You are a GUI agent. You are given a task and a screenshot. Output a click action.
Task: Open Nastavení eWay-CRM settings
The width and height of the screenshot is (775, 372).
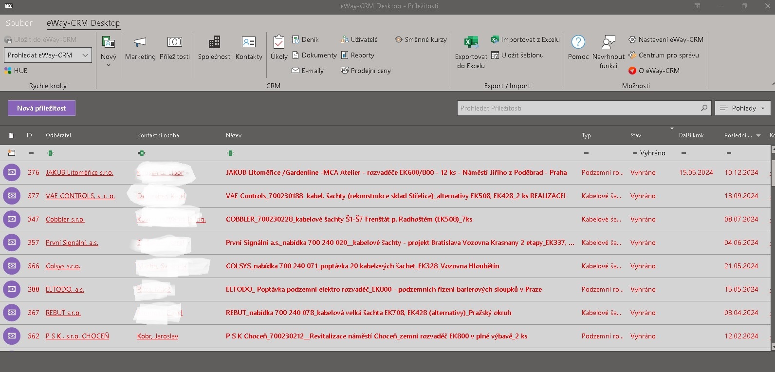pyautogui.click(x=666, y=39)
